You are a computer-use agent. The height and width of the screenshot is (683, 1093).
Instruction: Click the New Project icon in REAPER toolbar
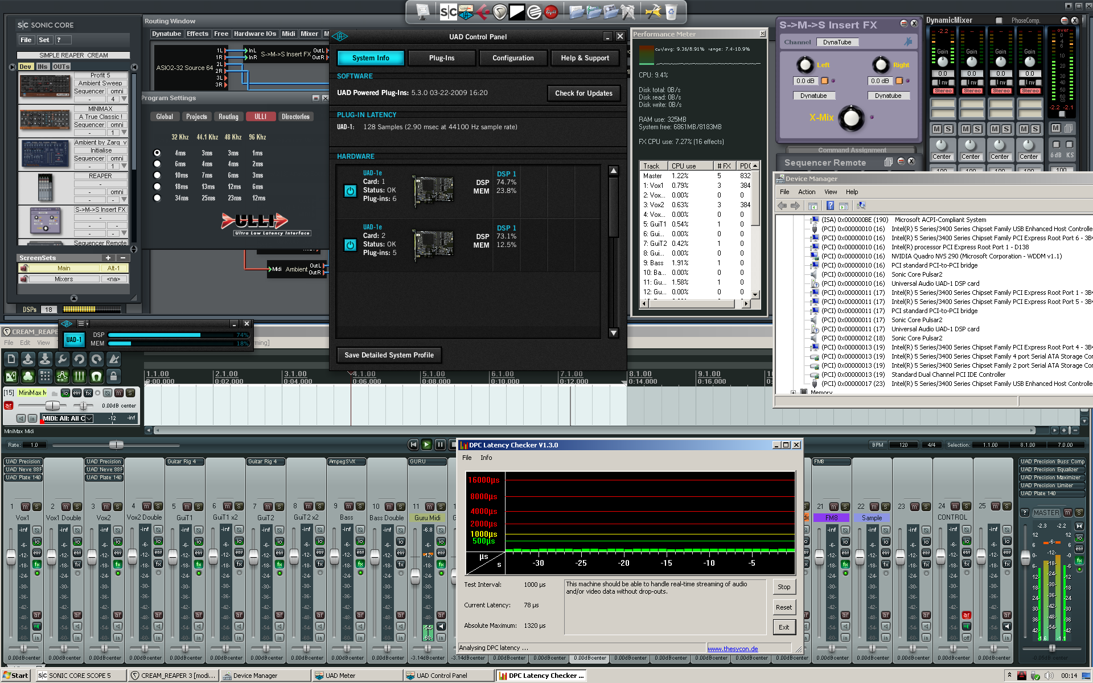coord(11,359)
